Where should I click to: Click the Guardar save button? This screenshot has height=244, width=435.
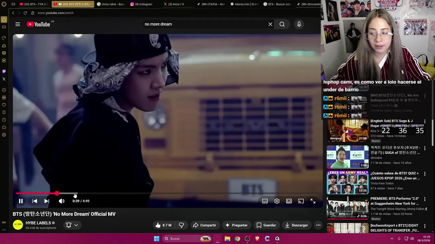266,225
